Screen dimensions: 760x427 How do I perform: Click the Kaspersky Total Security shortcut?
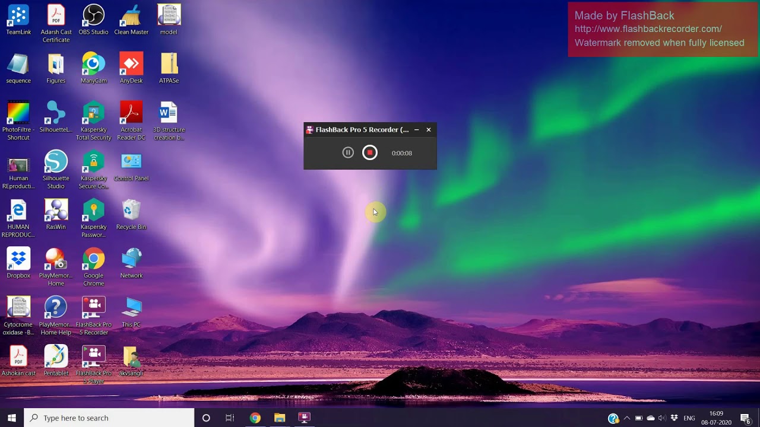click(x=93, y=121)
